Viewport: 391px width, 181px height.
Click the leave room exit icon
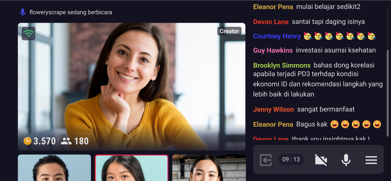(x=266, y=160)
